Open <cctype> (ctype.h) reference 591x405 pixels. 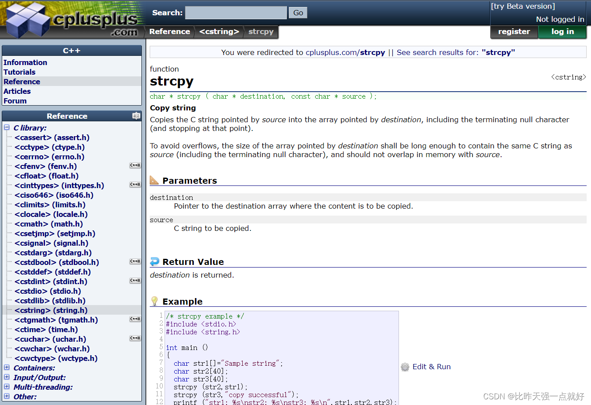point(50,147)
